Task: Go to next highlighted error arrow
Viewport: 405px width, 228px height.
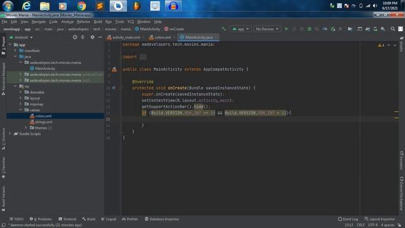Action: [x=395, y=45]
